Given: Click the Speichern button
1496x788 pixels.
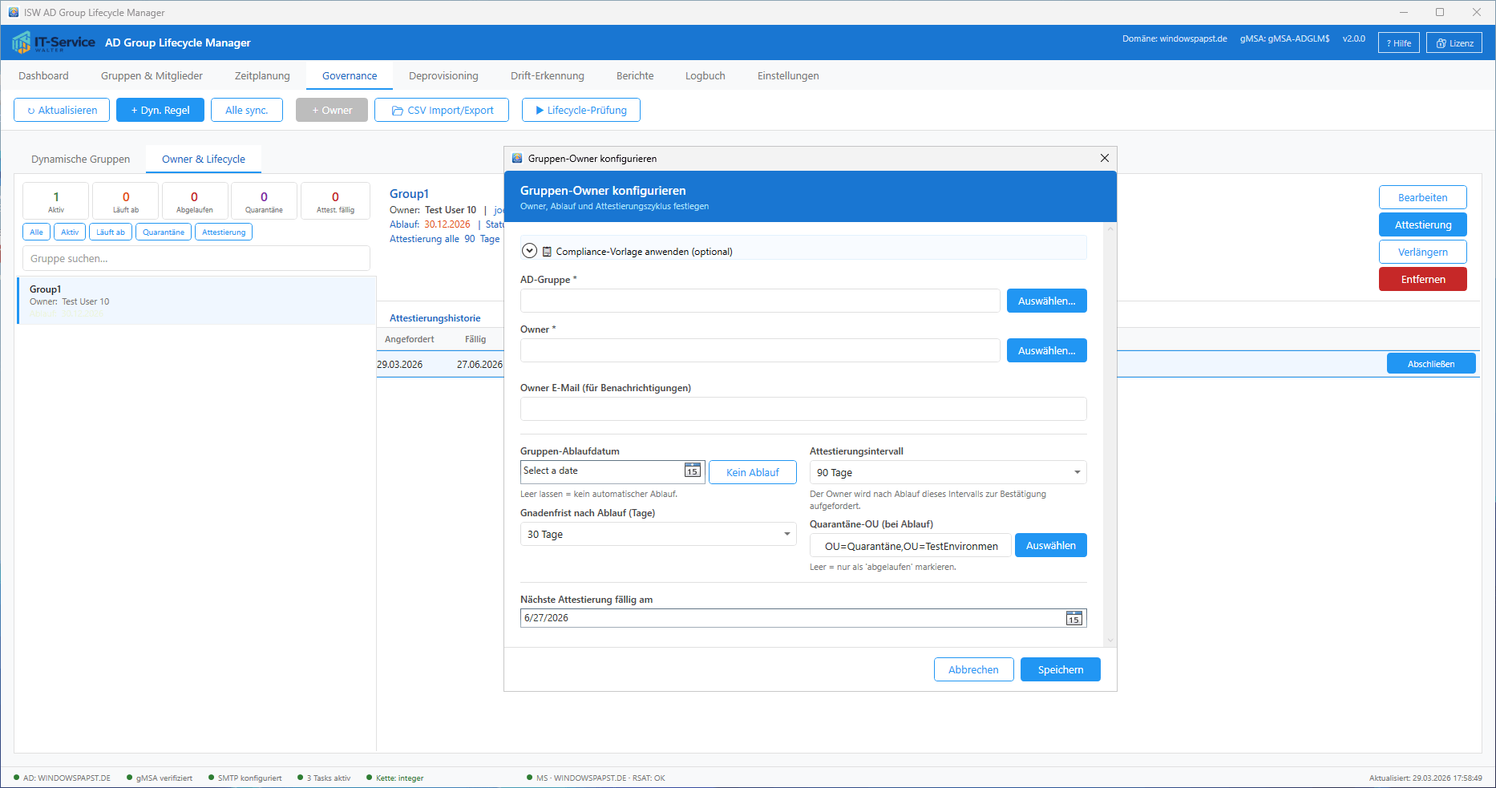Looking at the screenshot, I should coord(1060,670).
